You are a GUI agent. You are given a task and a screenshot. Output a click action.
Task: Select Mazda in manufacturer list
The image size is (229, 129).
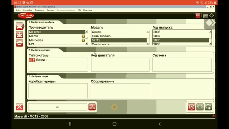57,36
